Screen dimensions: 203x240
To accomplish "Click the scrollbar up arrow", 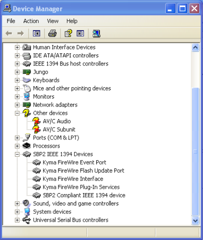I will (x=196, y=48).
